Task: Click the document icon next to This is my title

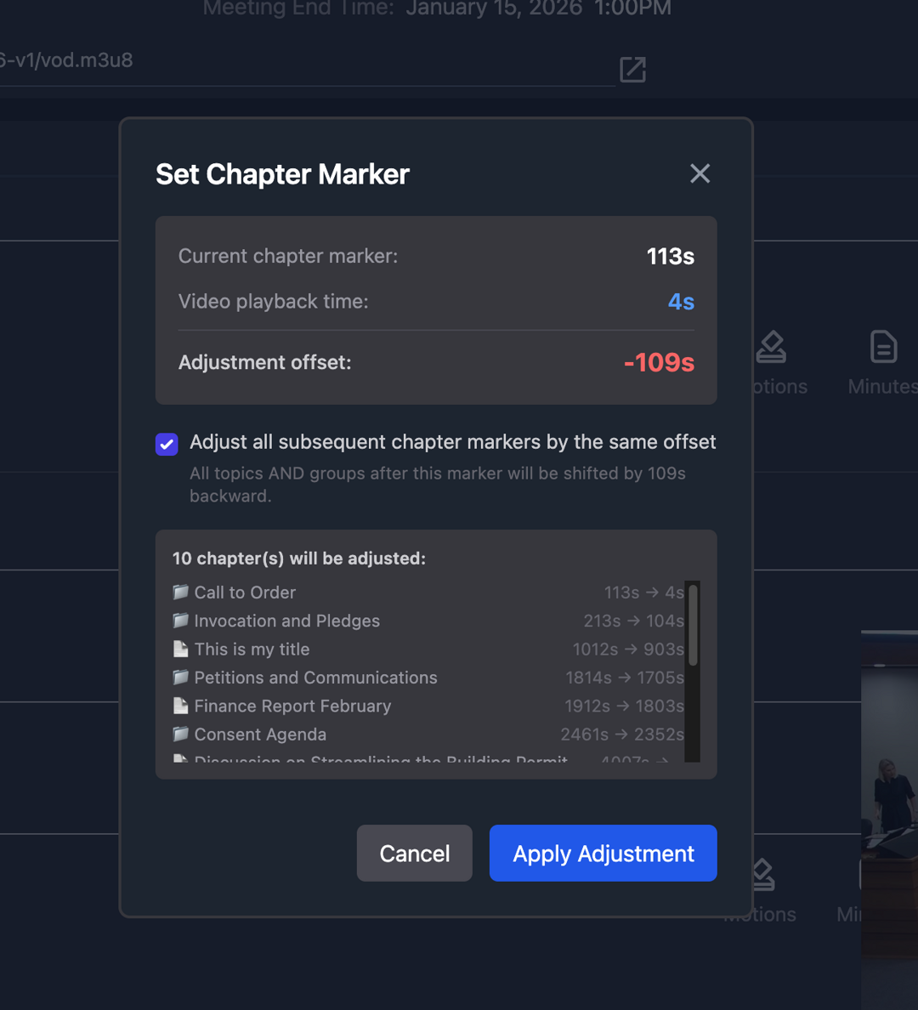Action: pyautogui.click(x=180, y=649)
